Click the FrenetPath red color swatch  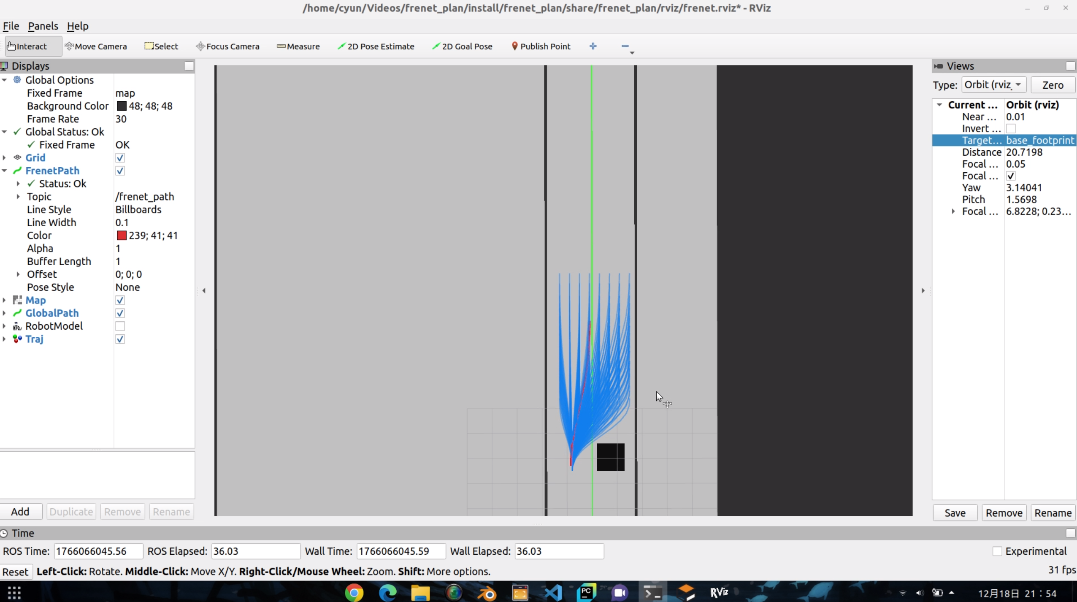122,236
